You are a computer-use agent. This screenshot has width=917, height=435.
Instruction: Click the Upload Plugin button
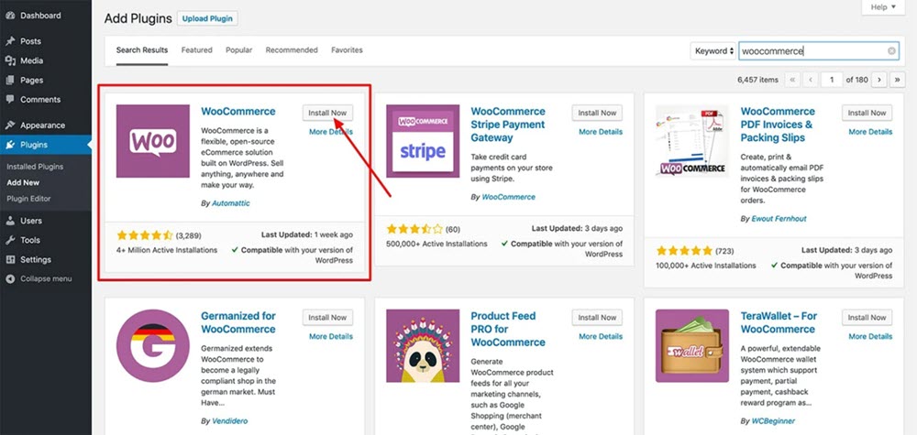pyautogui.click(x=207, y=18)
